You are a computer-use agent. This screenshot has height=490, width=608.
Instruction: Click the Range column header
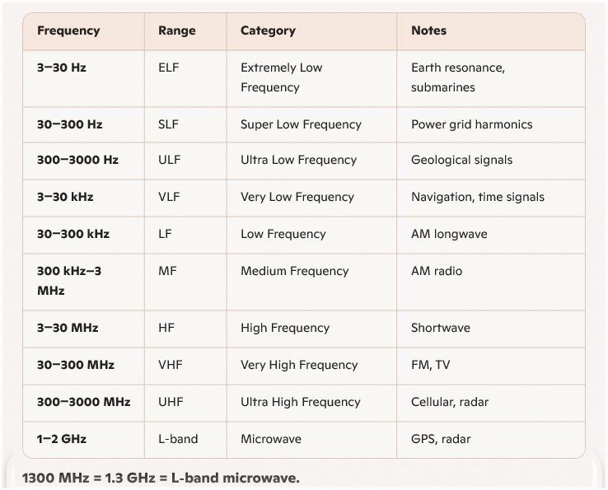coord(176,30)
